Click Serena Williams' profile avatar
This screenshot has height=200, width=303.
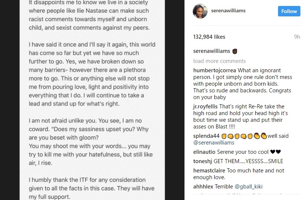pos(200,11)
